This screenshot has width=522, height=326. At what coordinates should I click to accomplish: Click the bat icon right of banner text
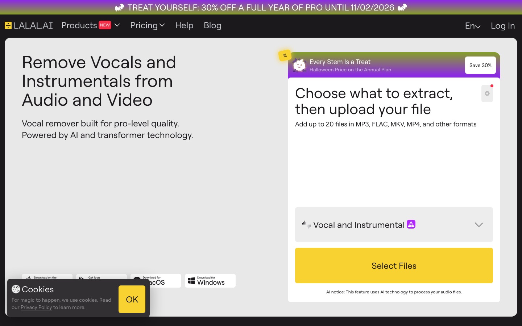coord(402,8)
